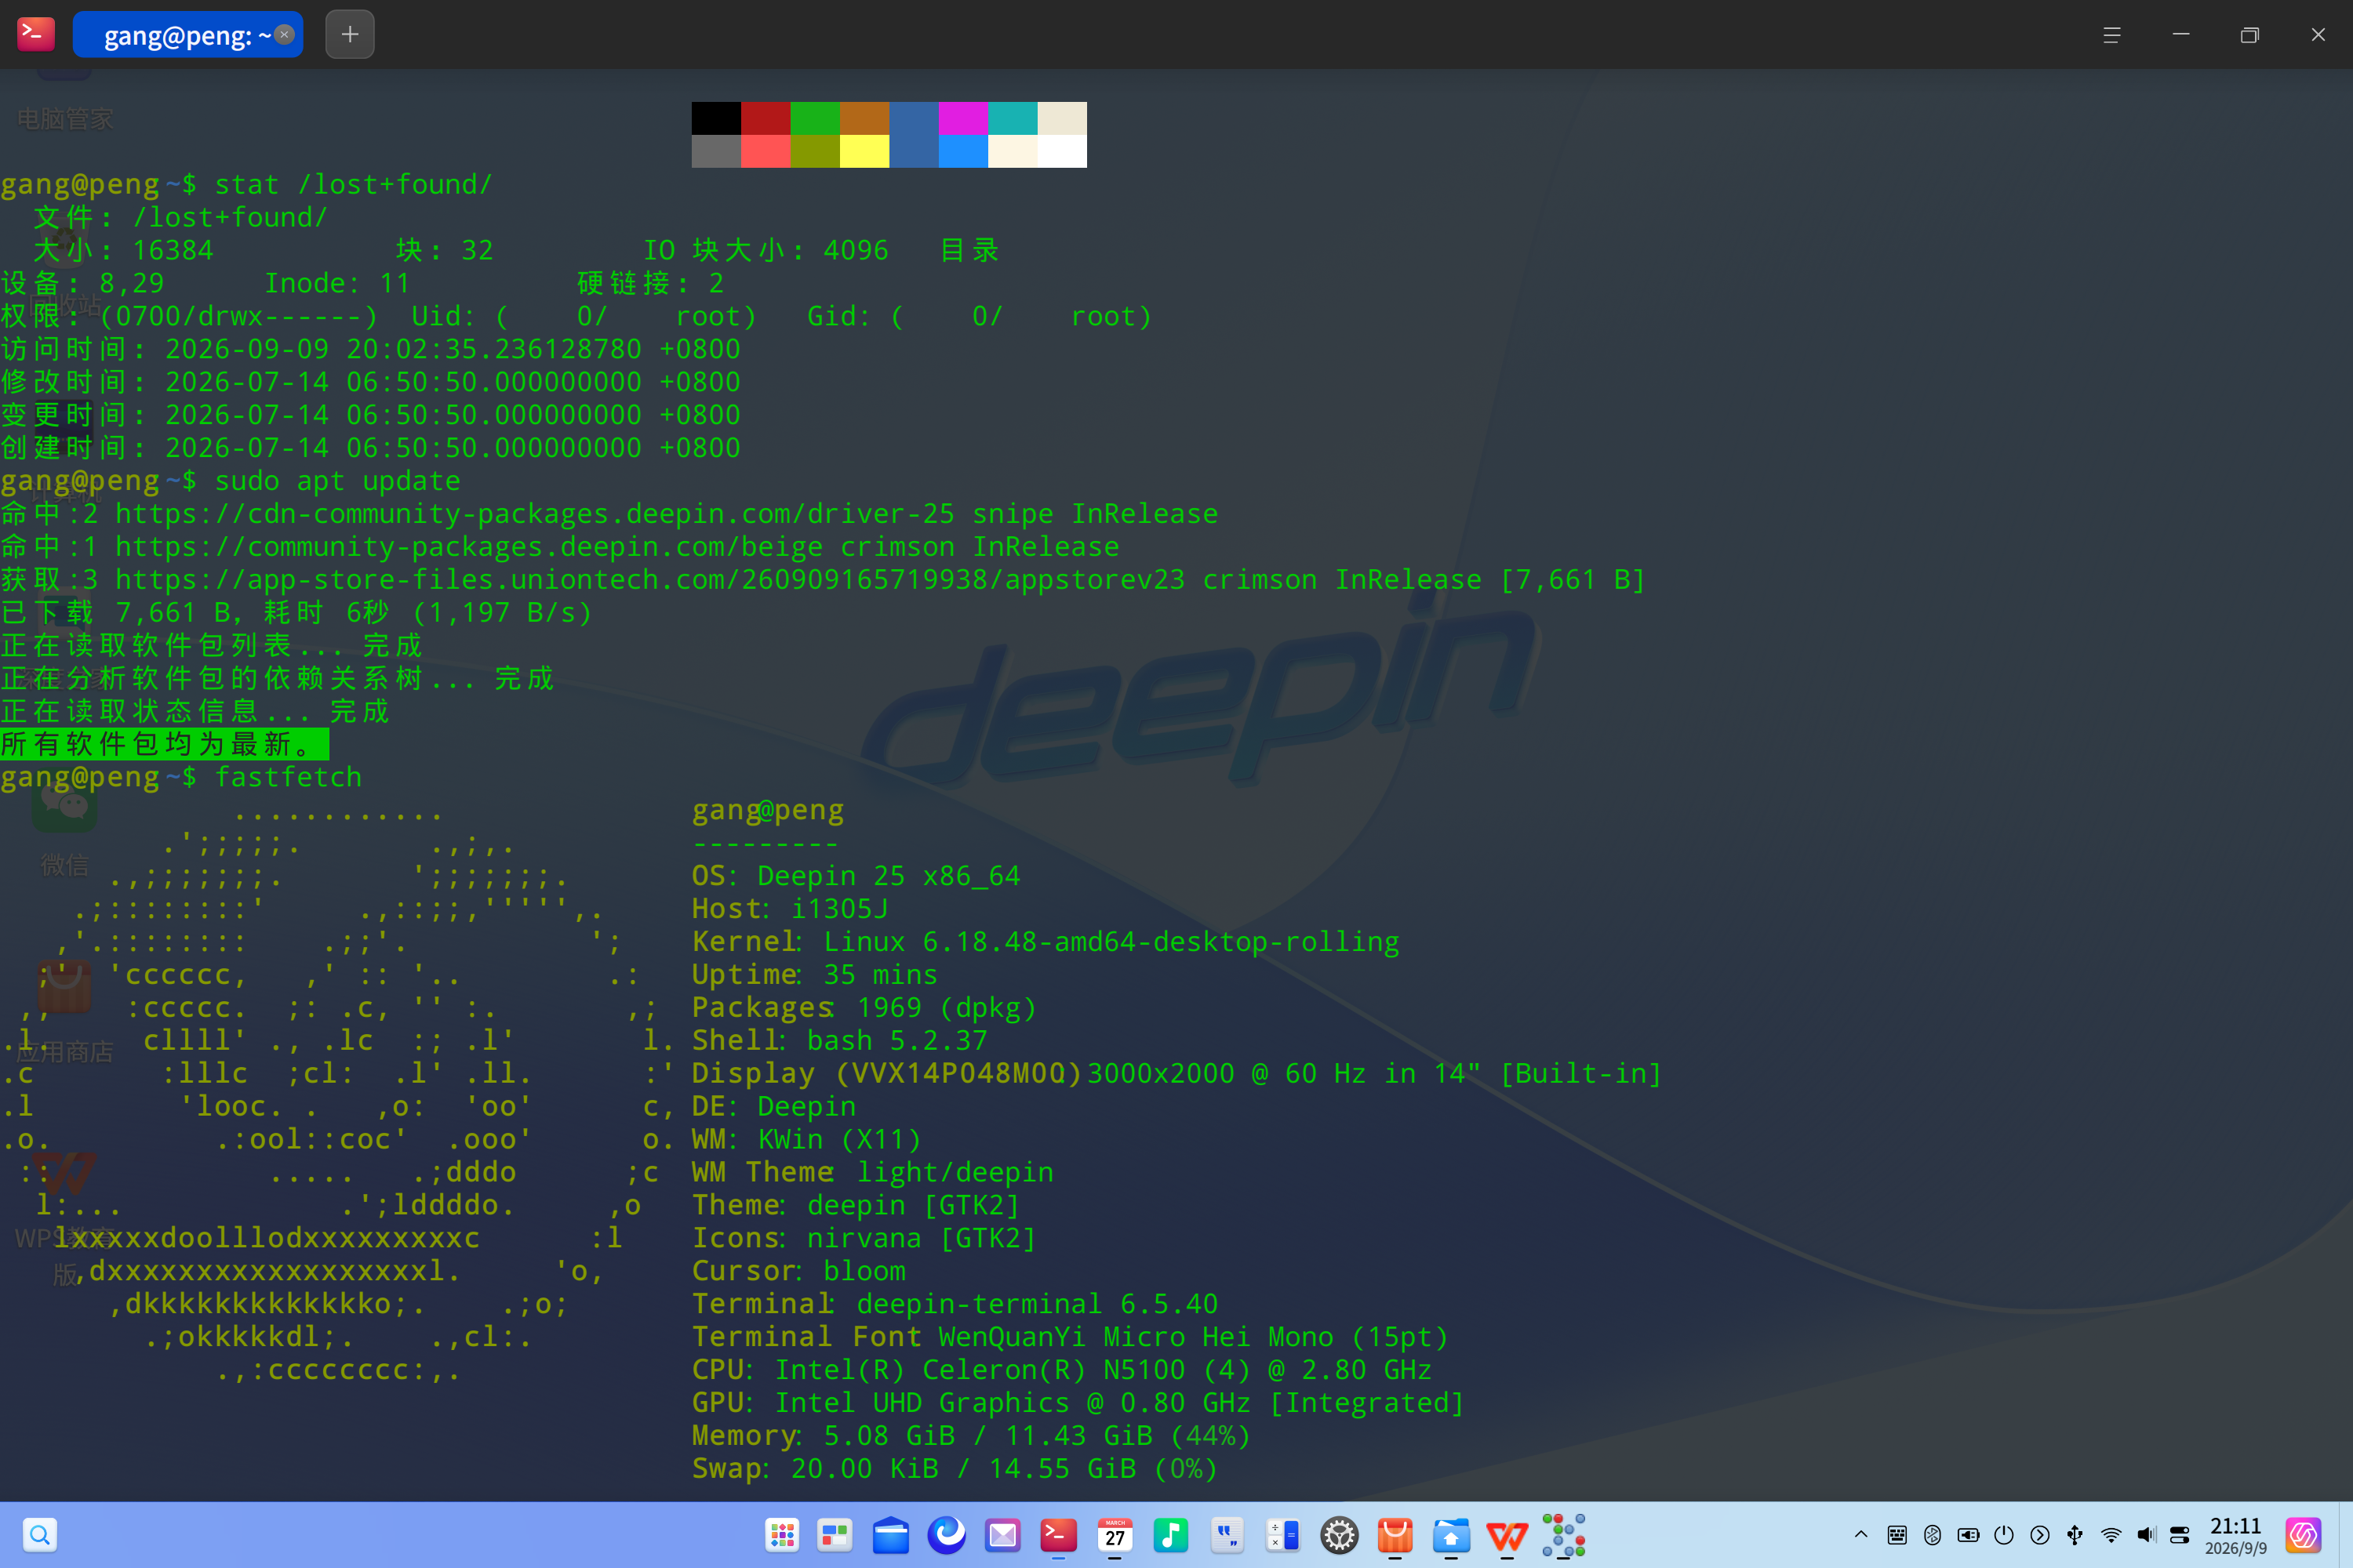This screenshot has height=1568, width=2353.
Task: Click the red swatch in the fastfetch palette
Action: [766, 118]
